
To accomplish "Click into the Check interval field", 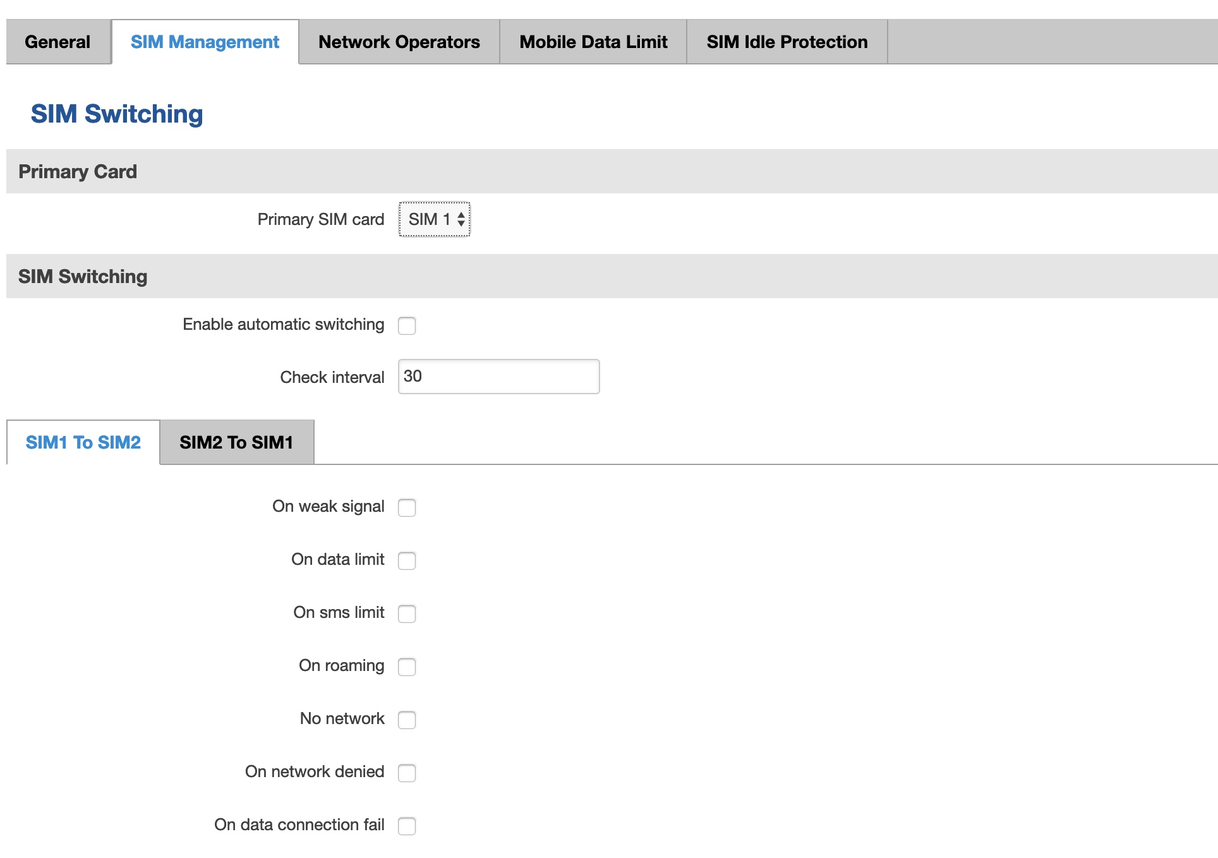I will tap(498, 377).
